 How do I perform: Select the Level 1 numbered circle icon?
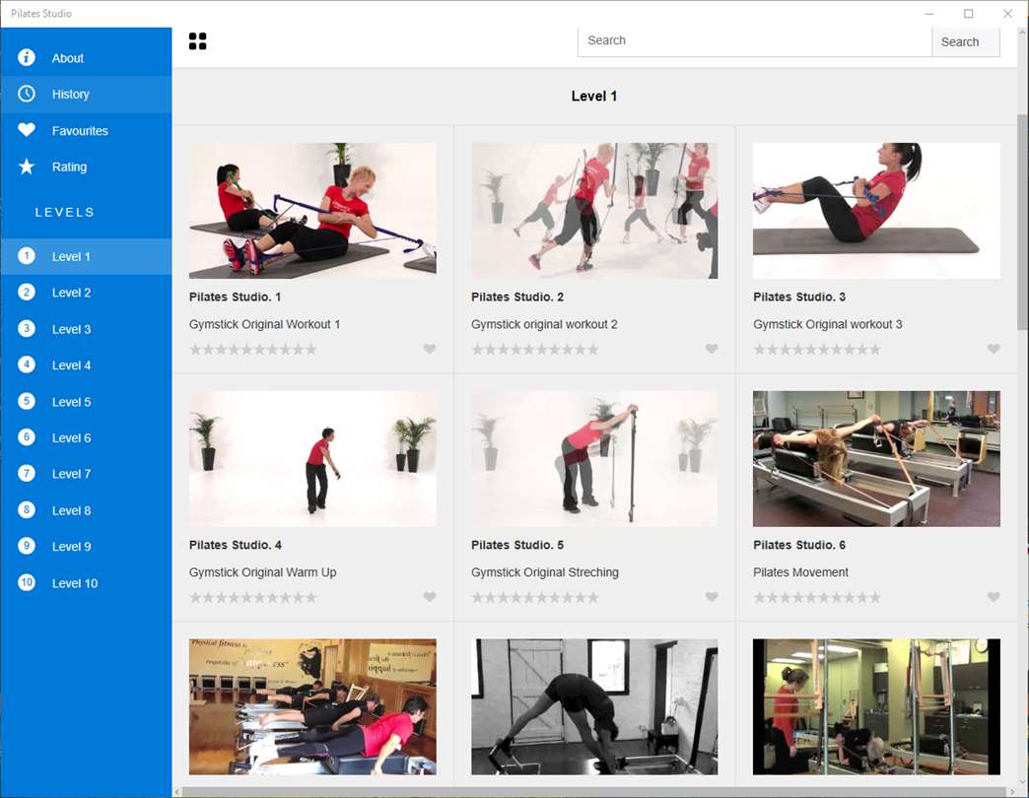click(27, 256)
